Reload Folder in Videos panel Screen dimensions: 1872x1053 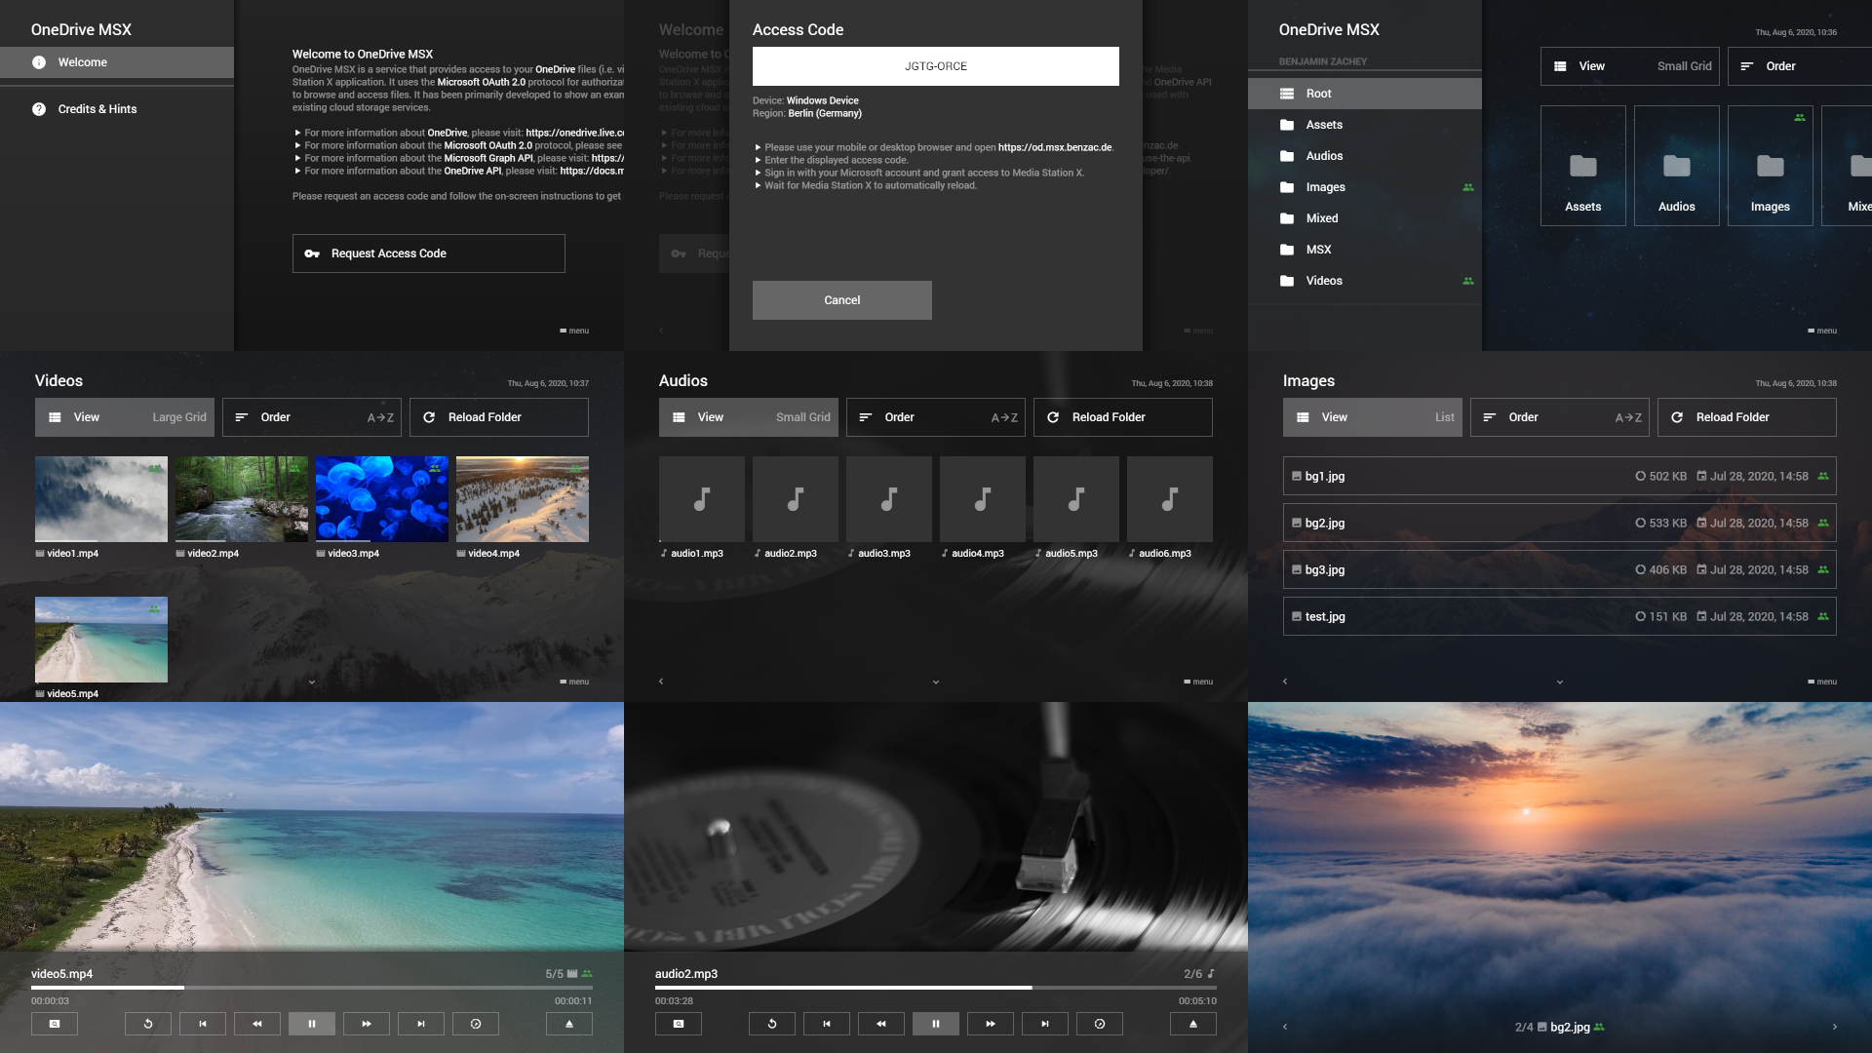coord(499,417)
